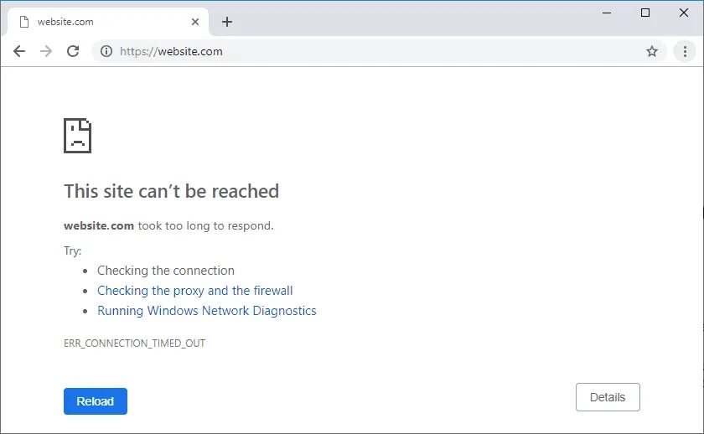Click the sad page error icon
Image resolution: width=704 pixels, height=434 pixels.
coord(77,136)
